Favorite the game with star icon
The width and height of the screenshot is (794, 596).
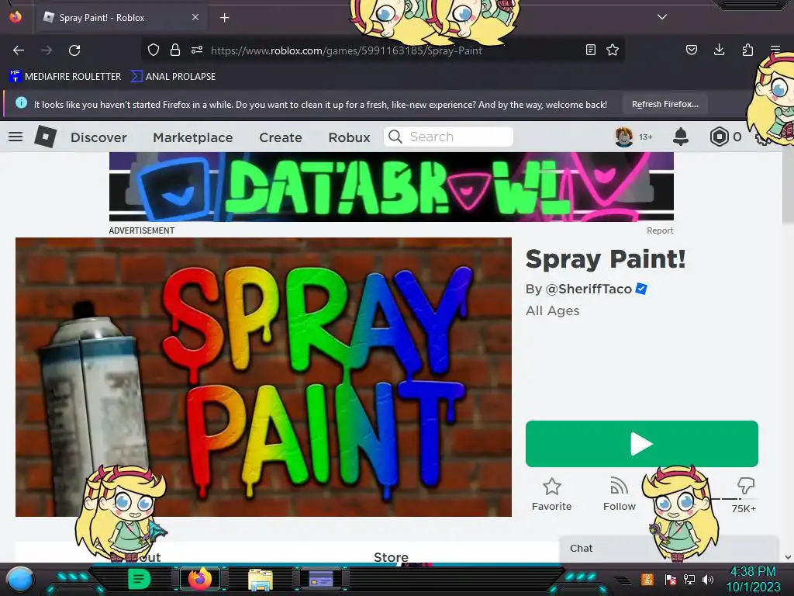pyautogui.click(x=551, y=487)
